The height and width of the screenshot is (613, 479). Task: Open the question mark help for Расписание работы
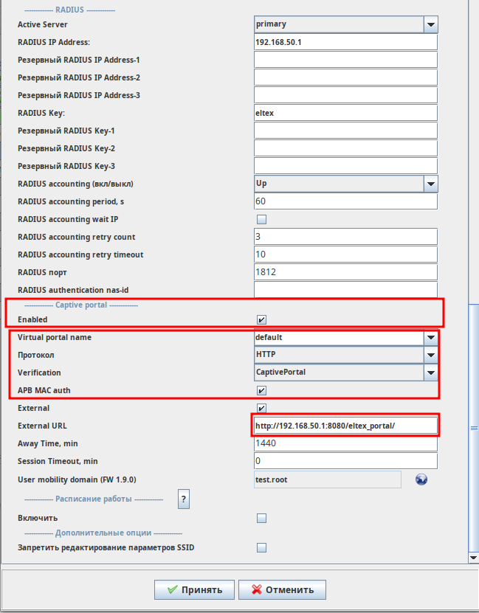coord(184,499)
